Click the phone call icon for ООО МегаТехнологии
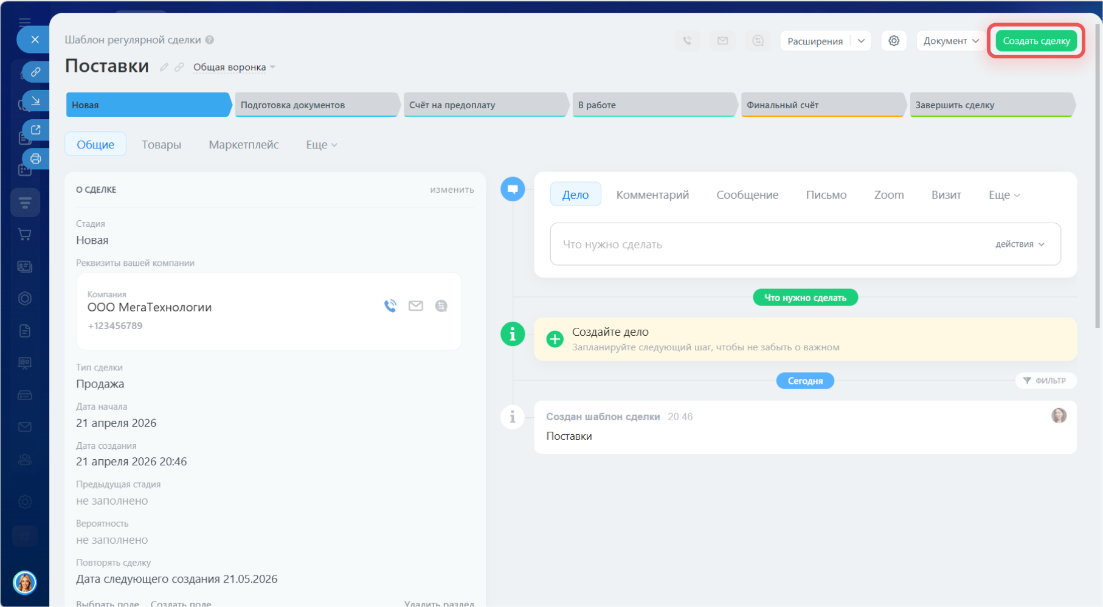Screen dimensions: 1103x607 390,306
